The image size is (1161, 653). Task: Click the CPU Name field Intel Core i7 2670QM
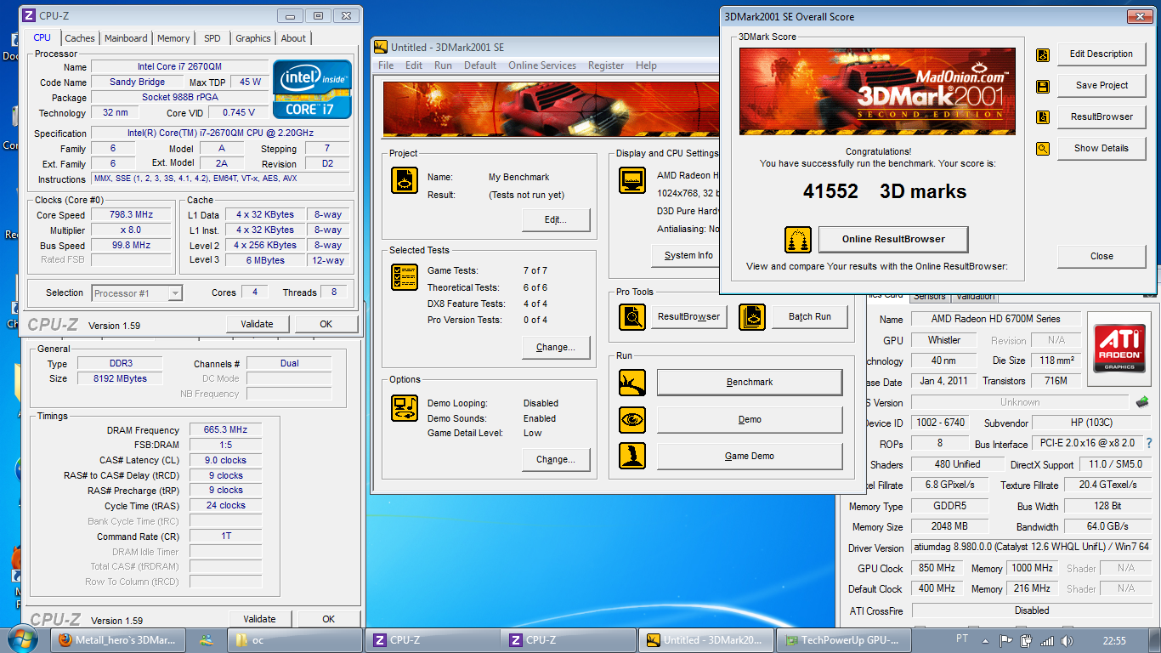click(178, 67)
